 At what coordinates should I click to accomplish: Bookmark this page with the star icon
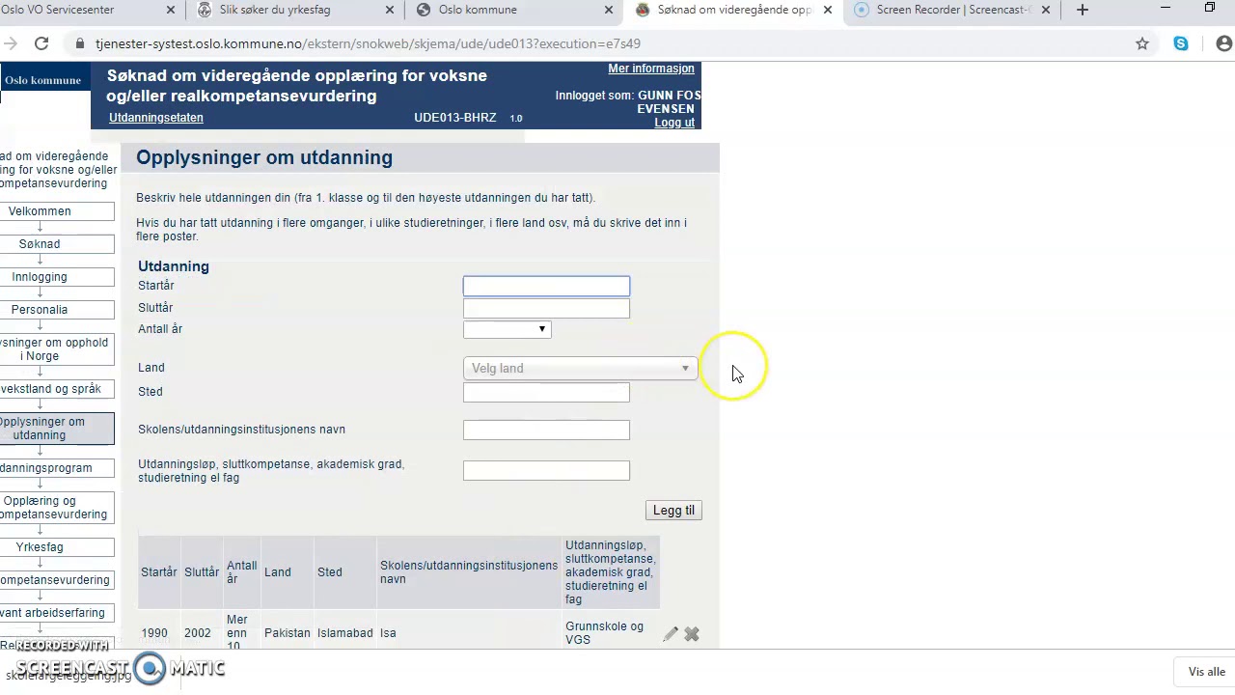1142,43
